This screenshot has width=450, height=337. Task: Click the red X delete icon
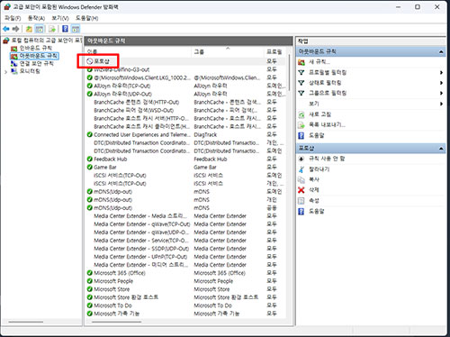click(x=301, y=190)
